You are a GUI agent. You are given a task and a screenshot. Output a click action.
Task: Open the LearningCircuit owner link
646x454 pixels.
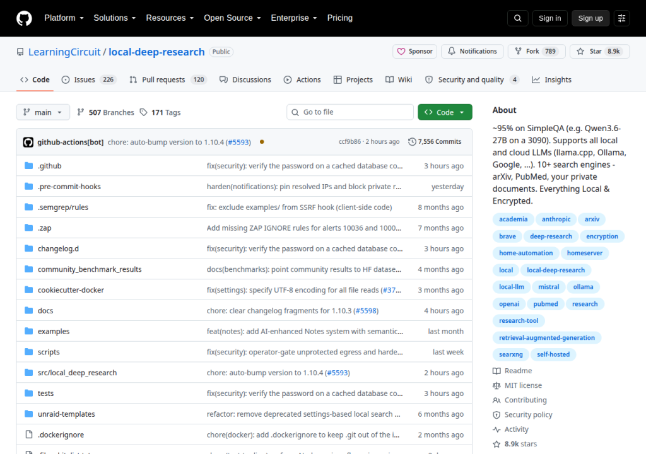click(x=64, y=52)
